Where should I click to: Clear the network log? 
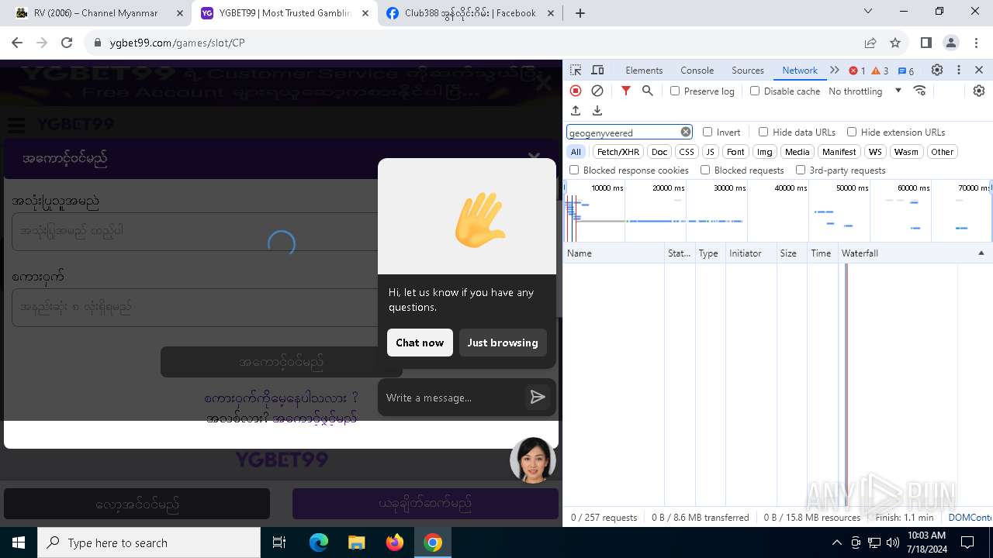click(597, 91)
